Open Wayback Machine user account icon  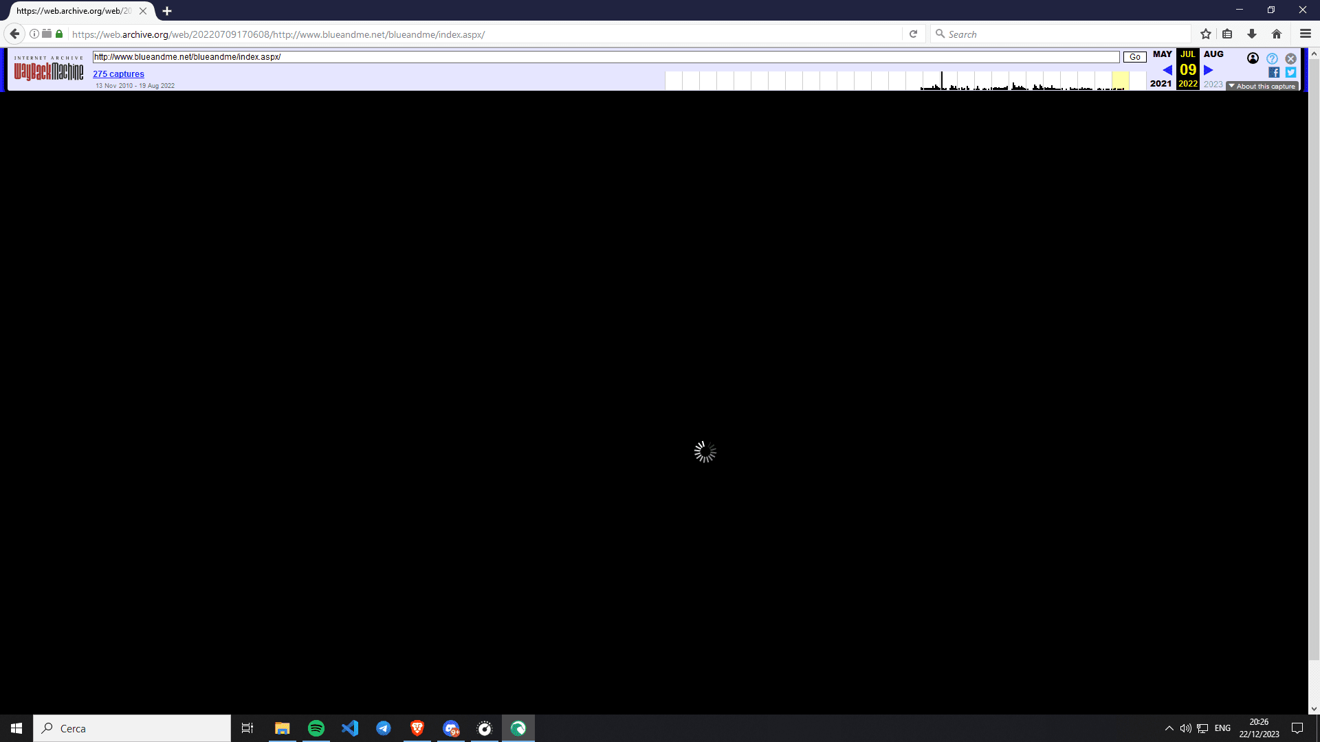pos(1253,58)
